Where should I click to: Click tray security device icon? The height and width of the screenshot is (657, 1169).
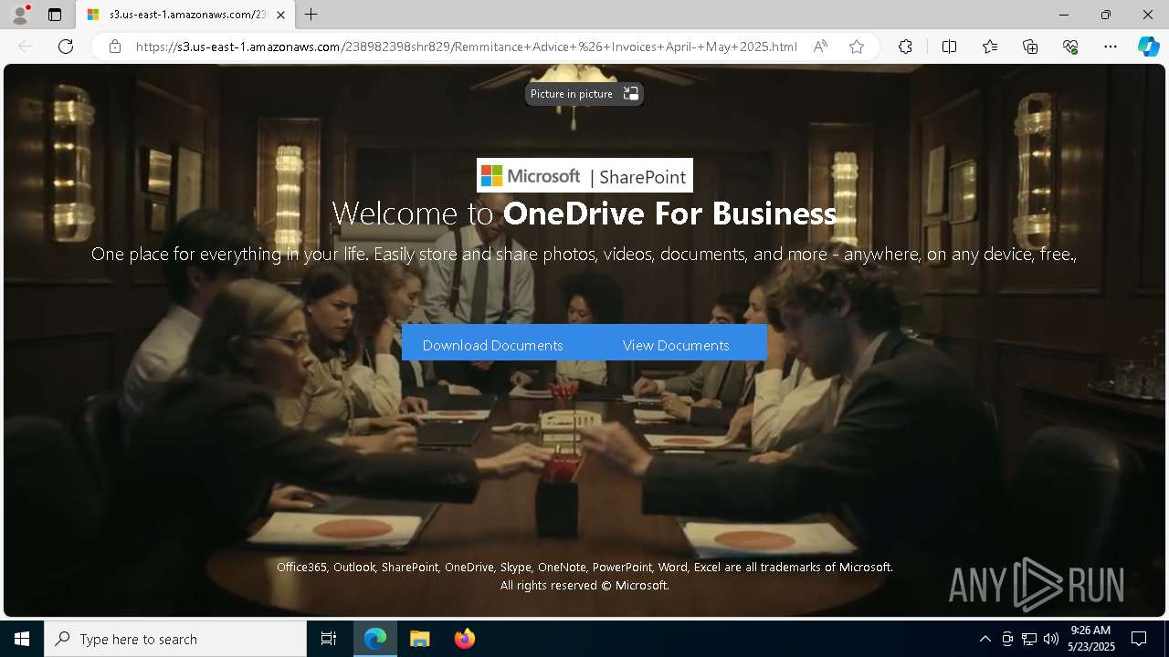tap(1007, 639)
